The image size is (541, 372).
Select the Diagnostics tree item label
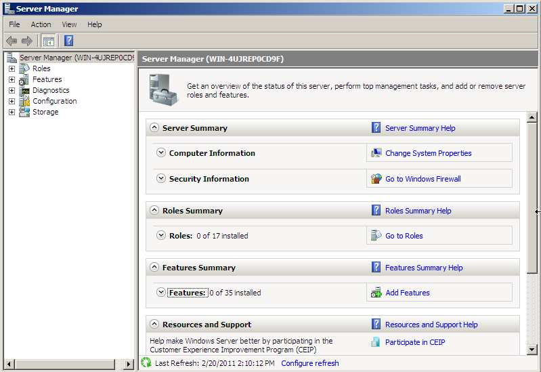(51, 91)
